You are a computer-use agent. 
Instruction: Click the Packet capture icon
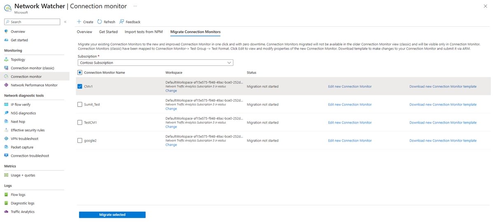(x=6, y=147)
